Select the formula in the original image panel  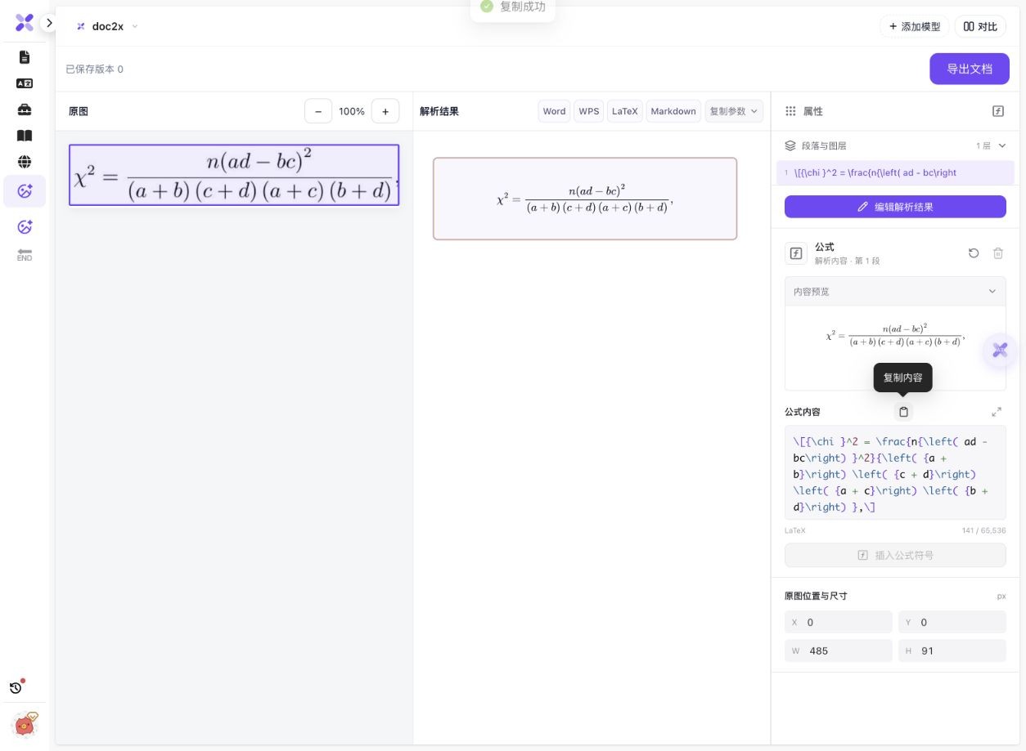coord(234,175)
